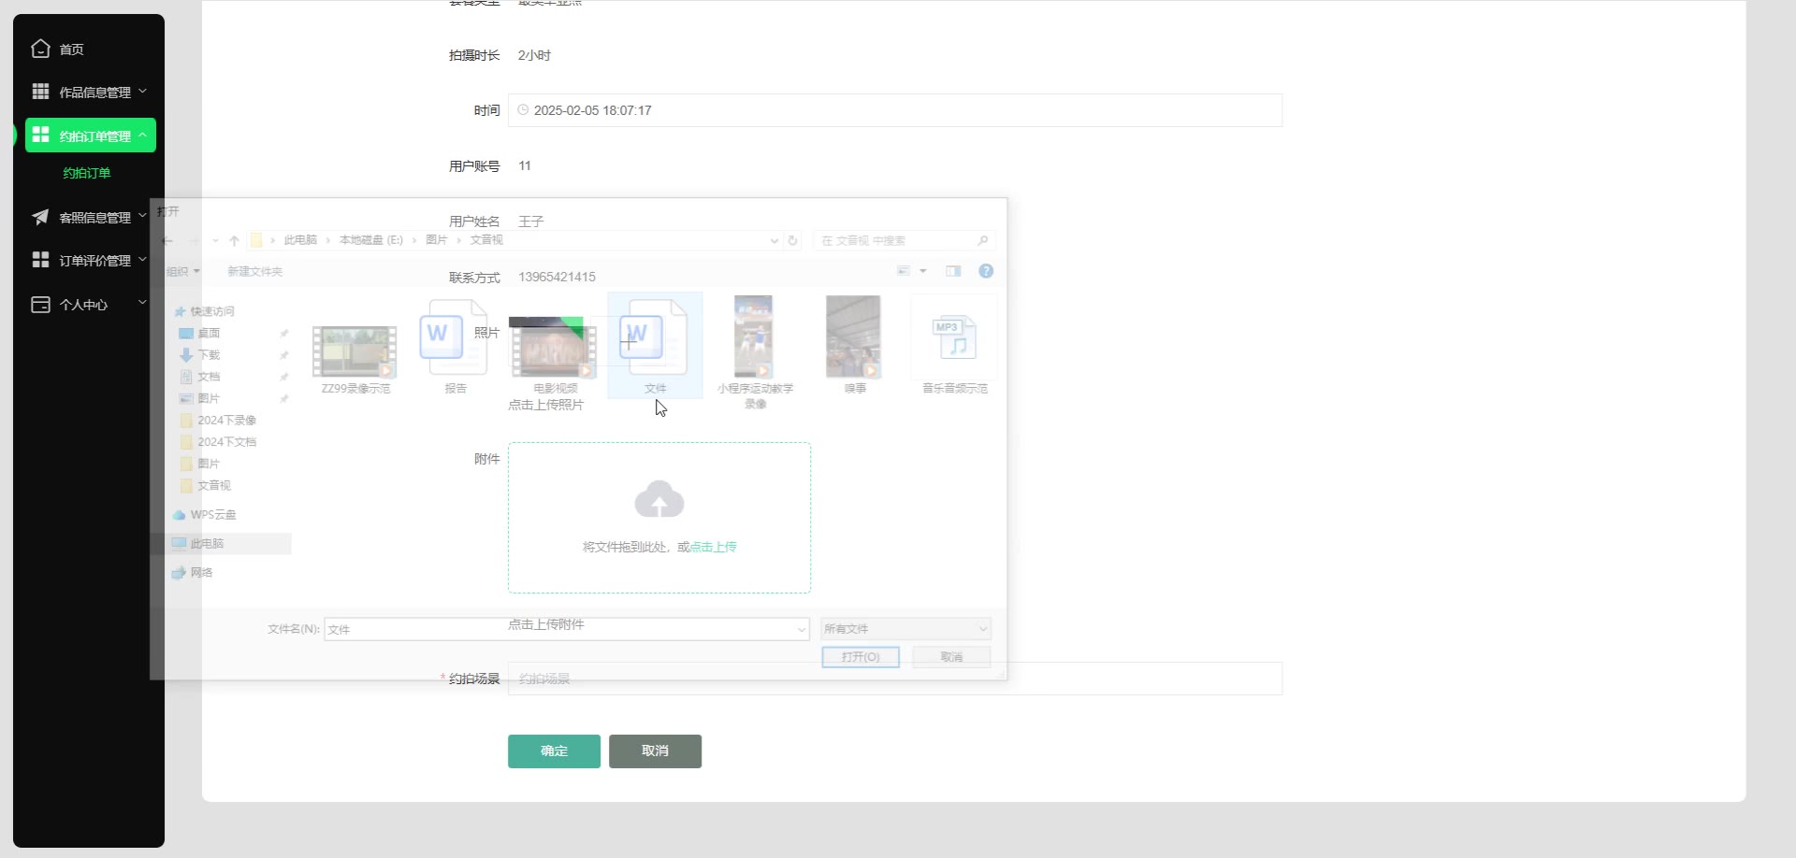Click the cloud upload icon in 附件 area

[x=659, y=500]
